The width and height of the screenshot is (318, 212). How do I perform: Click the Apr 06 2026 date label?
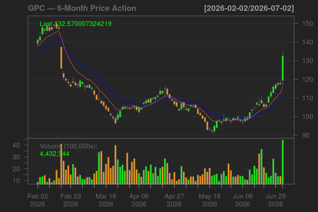coord(139,200)
